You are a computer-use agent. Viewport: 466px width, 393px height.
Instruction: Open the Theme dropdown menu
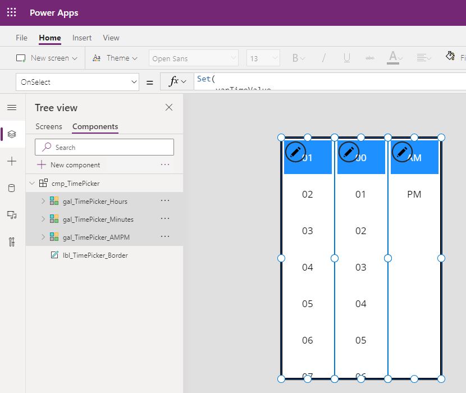click(116, 57)
